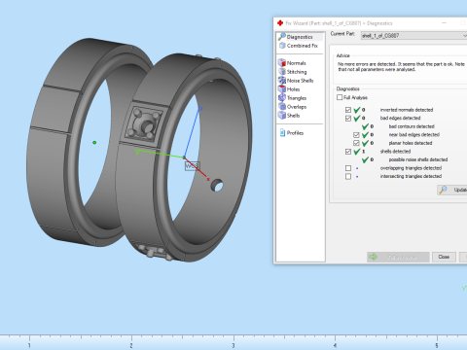Toggle planar holes detected checkbox
The image size is (467, 350).
coord(356,143)
